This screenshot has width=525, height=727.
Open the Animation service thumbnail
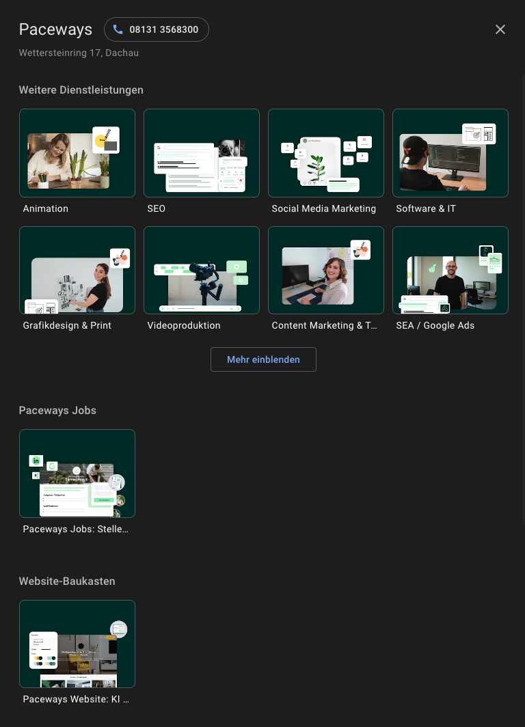pos(77,153)
